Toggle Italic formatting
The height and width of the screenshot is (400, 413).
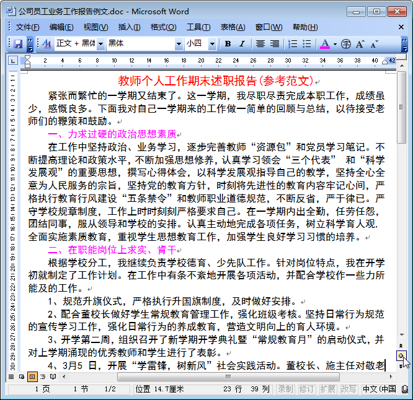click(x=242, y=44)
